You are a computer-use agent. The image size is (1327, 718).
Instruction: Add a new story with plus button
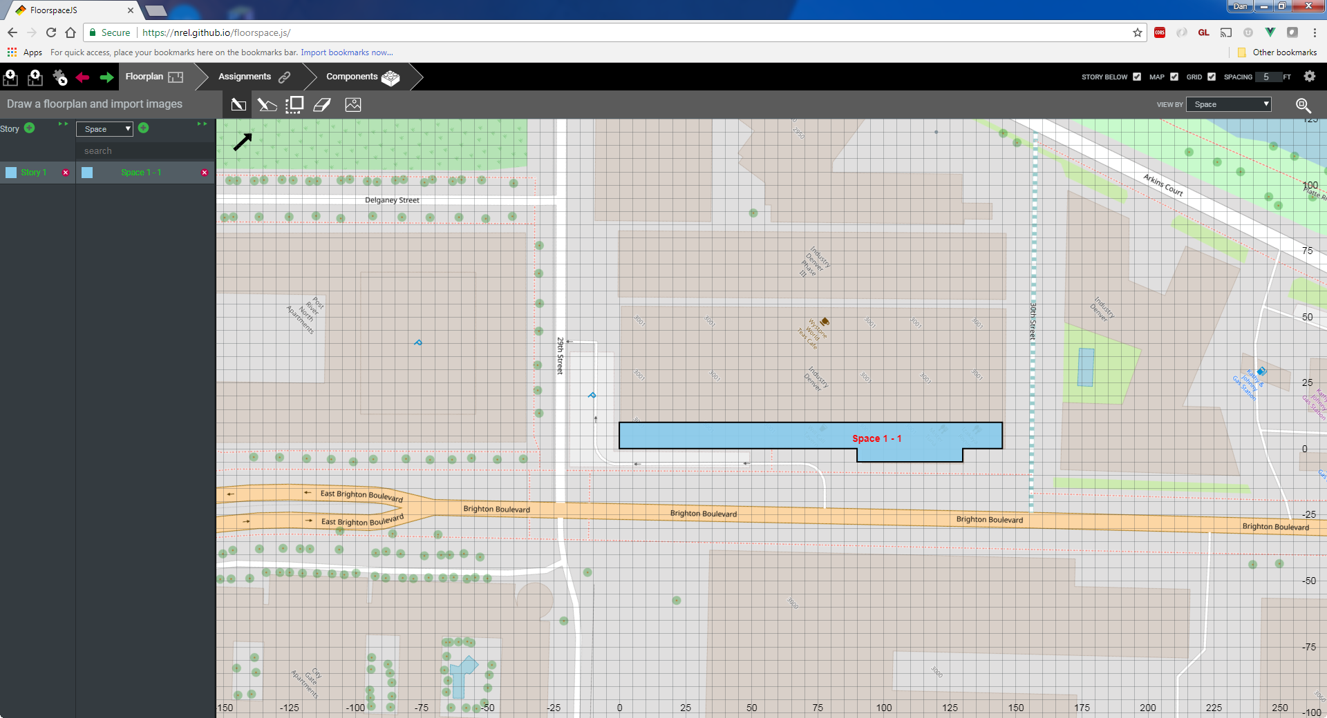(x=30, y=128)
